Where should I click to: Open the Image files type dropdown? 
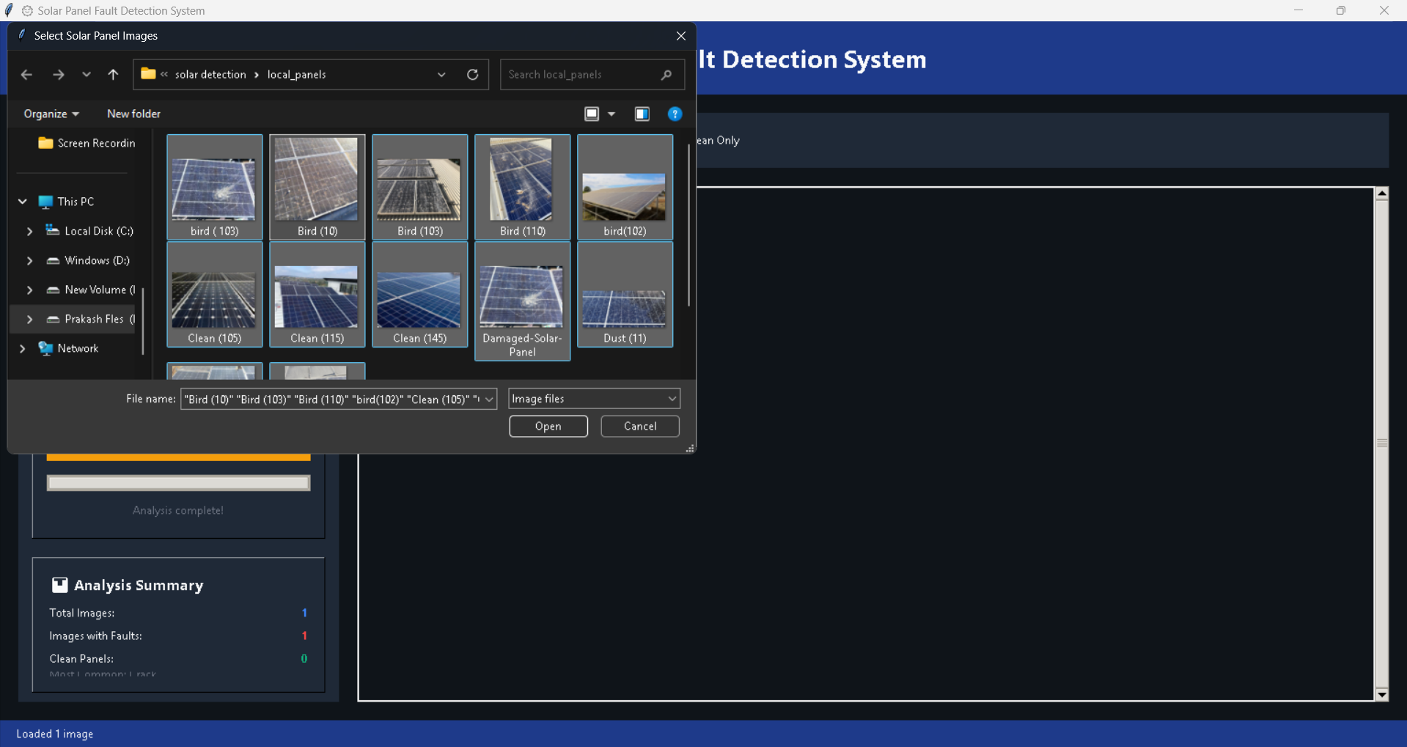594,399
